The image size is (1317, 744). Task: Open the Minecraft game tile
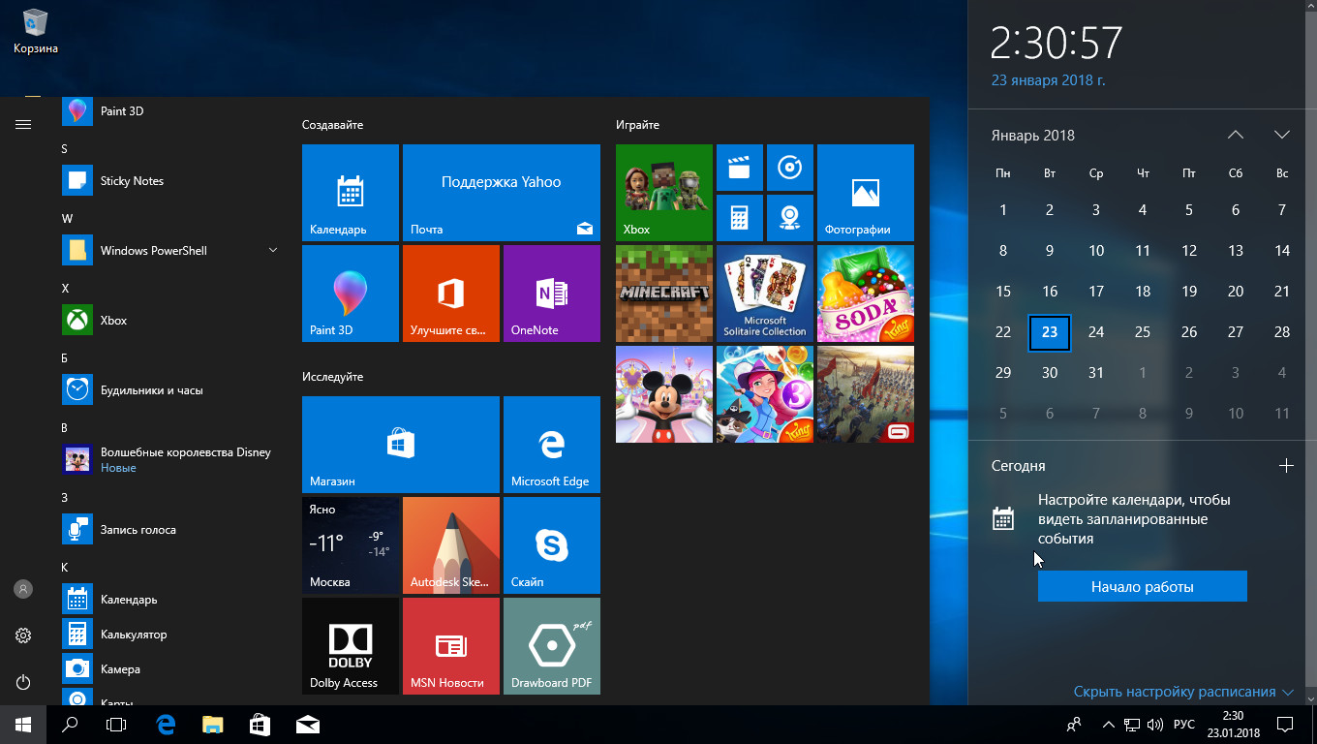click(663, 293)
